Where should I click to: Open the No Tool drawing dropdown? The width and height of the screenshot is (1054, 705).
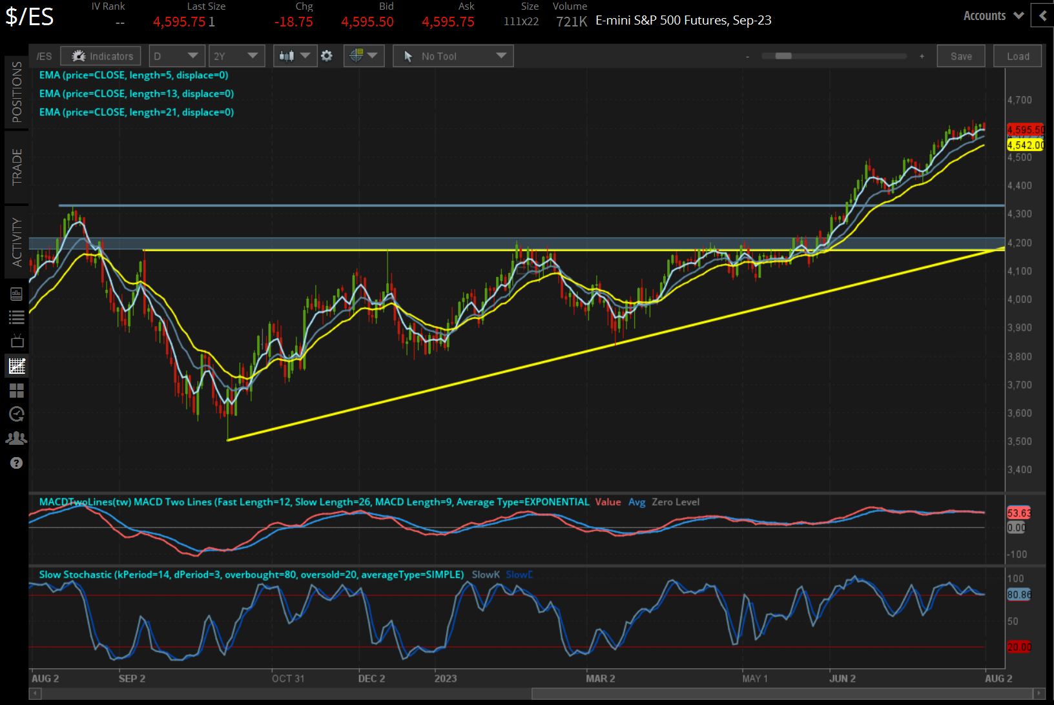coord(453,56)
